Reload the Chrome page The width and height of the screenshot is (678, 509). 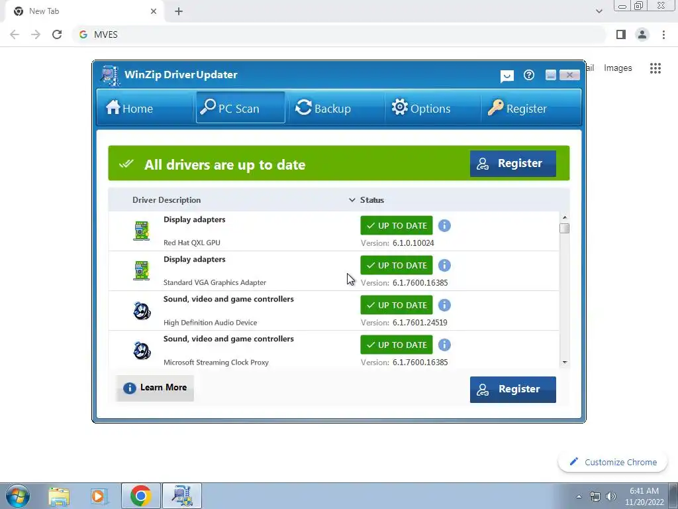[57, 34]
